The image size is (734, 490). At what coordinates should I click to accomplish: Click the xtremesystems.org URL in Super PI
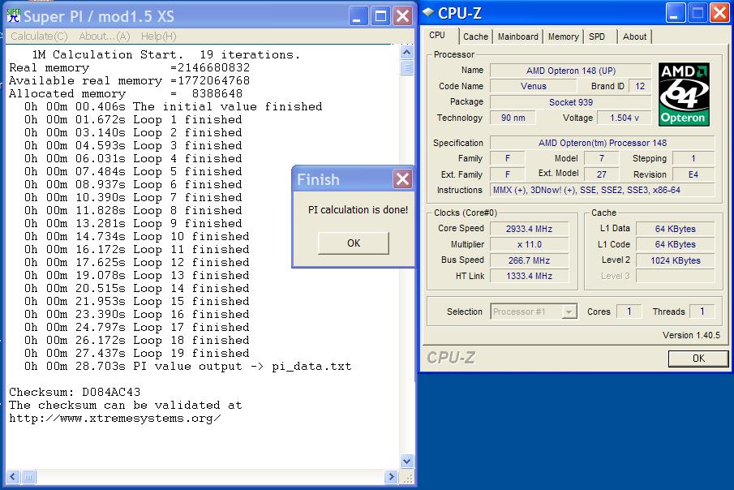[114, 419]
